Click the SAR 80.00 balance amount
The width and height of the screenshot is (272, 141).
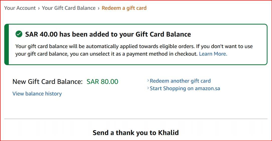point(102,82)
